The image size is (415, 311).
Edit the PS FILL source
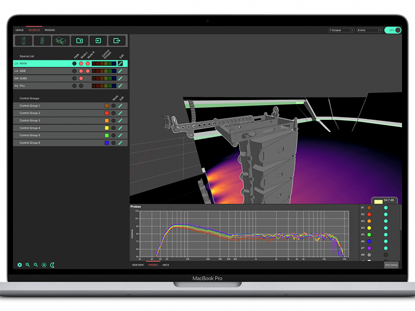tap(120, 86)
